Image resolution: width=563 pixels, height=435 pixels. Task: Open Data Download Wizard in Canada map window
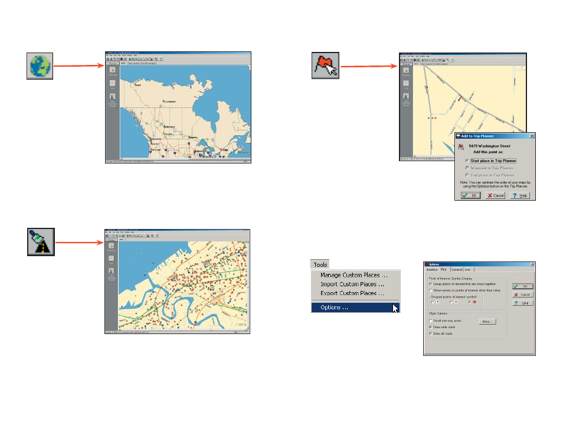[112, 100]
